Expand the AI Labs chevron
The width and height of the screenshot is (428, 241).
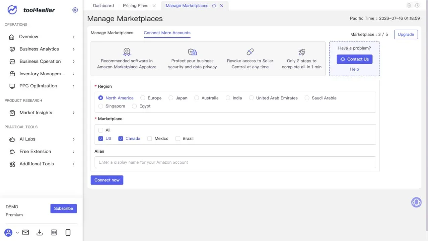(x=74, y=139)
